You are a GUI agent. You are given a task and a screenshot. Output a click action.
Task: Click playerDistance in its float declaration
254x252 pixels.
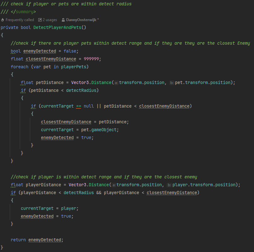pyautogui.click(x=43, y=185)
